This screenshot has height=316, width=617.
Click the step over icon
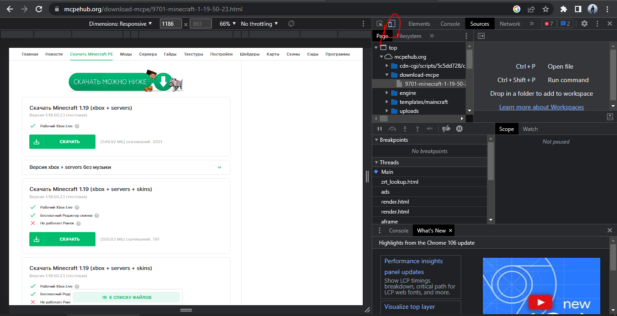(x=393, y=129)
